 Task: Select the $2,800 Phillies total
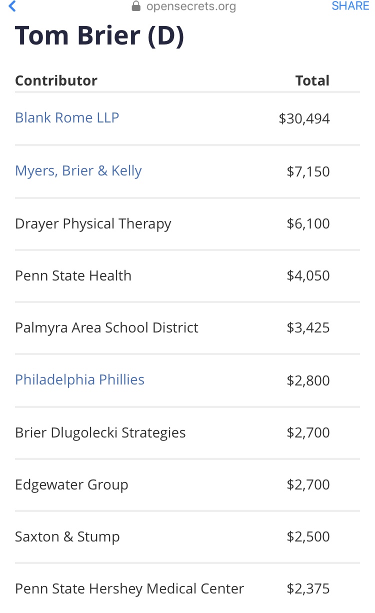tap(308, 380)
